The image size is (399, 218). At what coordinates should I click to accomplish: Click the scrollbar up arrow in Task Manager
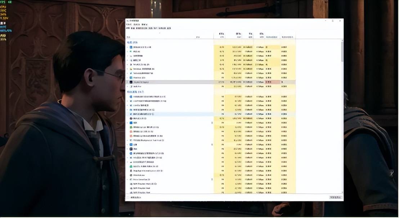click(x=342, y=40)
